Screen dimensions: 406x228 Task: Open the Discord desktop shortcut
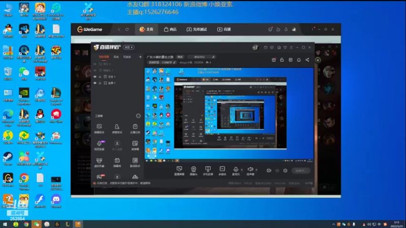[56, 201]
